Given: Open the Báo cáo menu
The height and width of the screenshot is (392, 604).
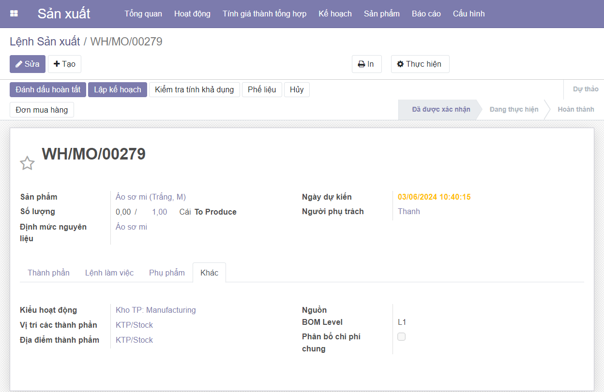Looking at the screenshot, I should click(426, 14).
